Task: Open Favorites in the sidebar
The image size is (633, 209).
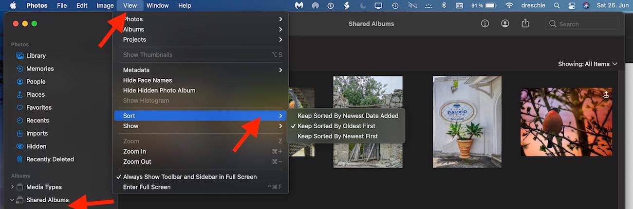Action: [x=38, y=107]
